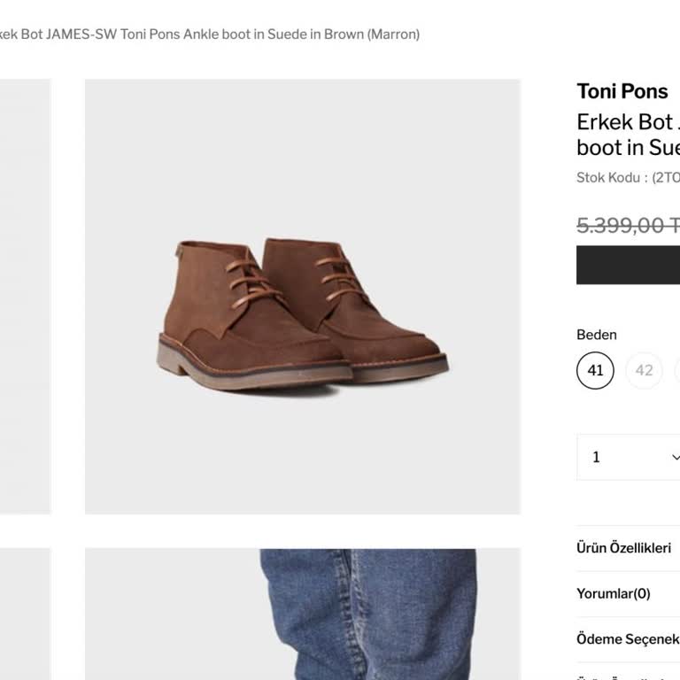Click the quantity selector chevron arrow
Viewport: 680px width, 680px height.
tap(675, 457)
